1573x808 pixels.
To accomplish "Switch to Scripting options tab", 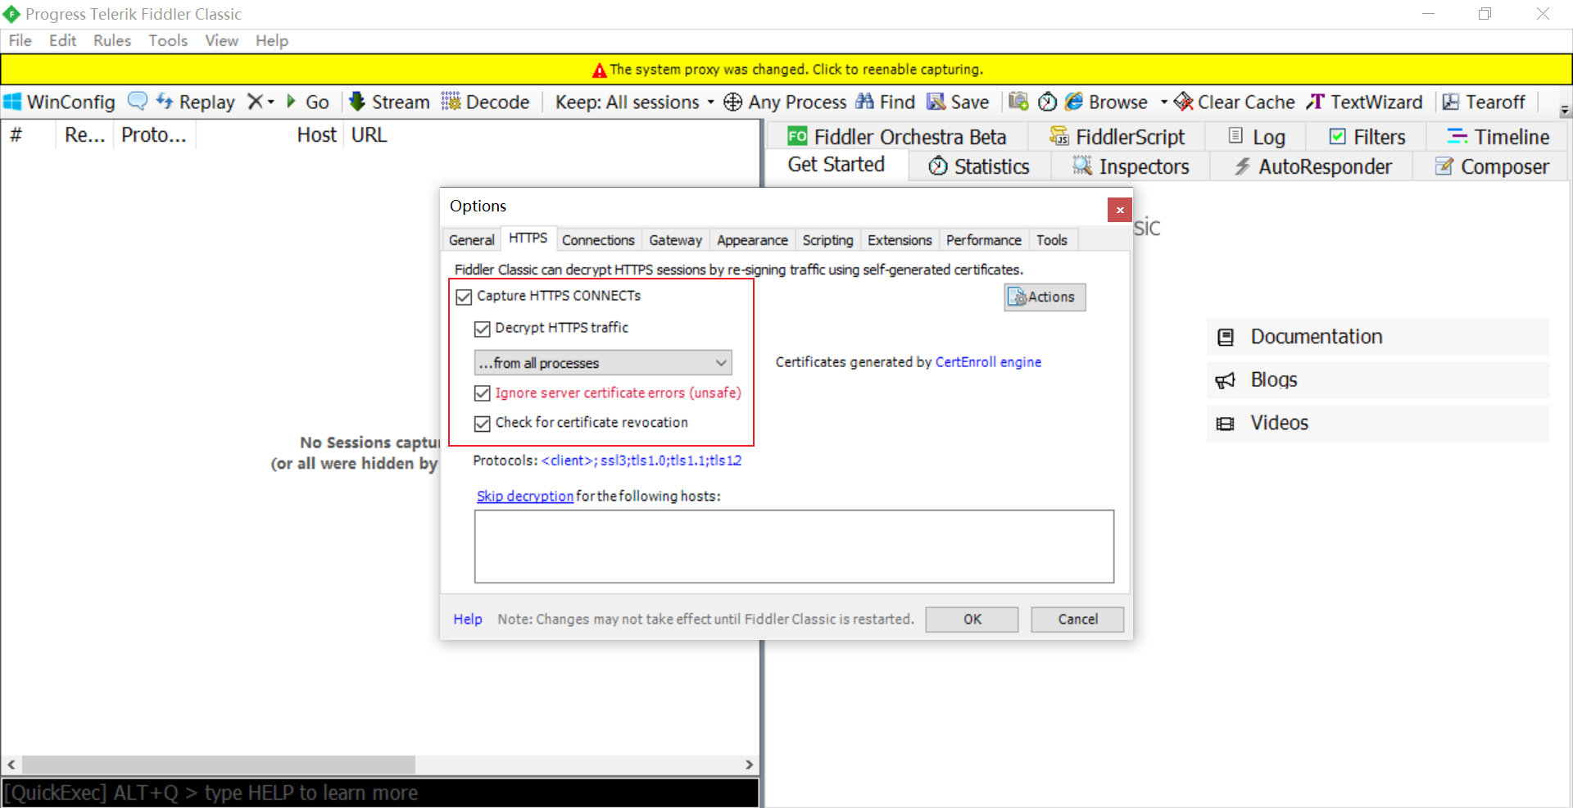I will click(827, 240).
